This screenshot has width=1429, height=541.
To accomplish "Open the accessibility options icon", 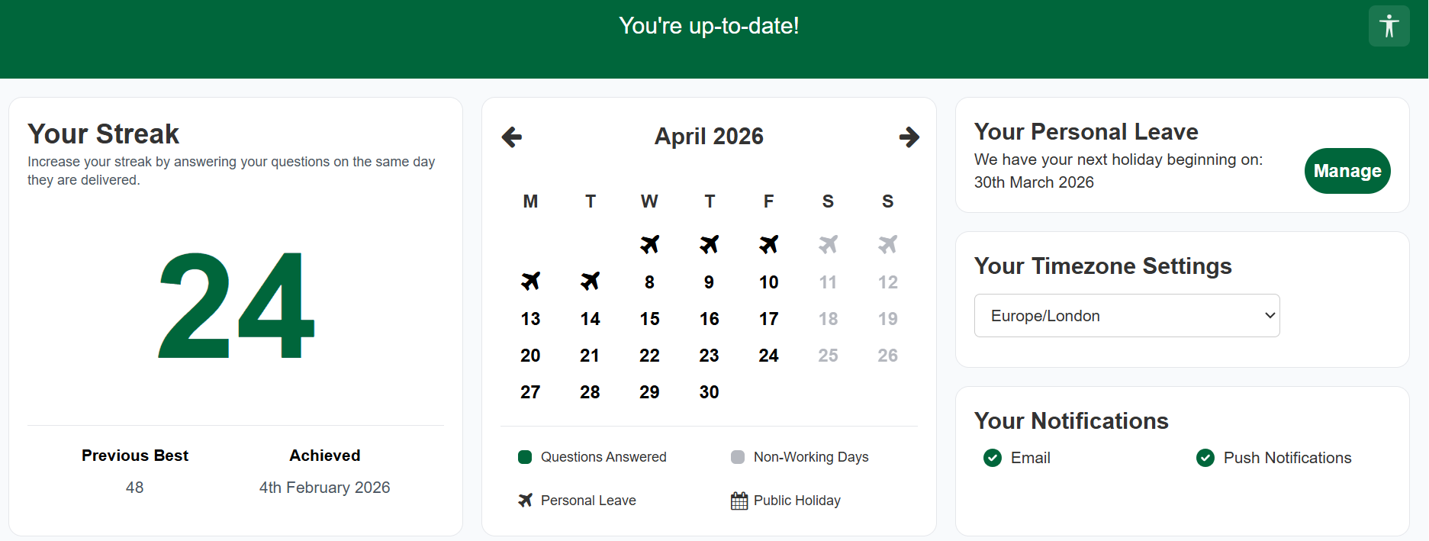I will [x=1389, y=26].
